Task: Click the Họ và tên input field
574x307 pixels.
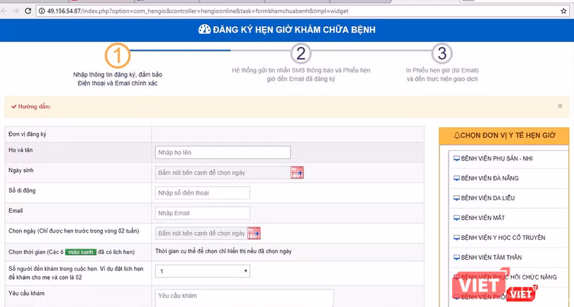Action: pyautogui.click(x=223, y=152)
